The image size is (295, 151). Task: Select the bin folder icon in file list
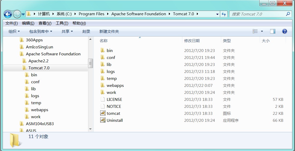pos(103,50)
